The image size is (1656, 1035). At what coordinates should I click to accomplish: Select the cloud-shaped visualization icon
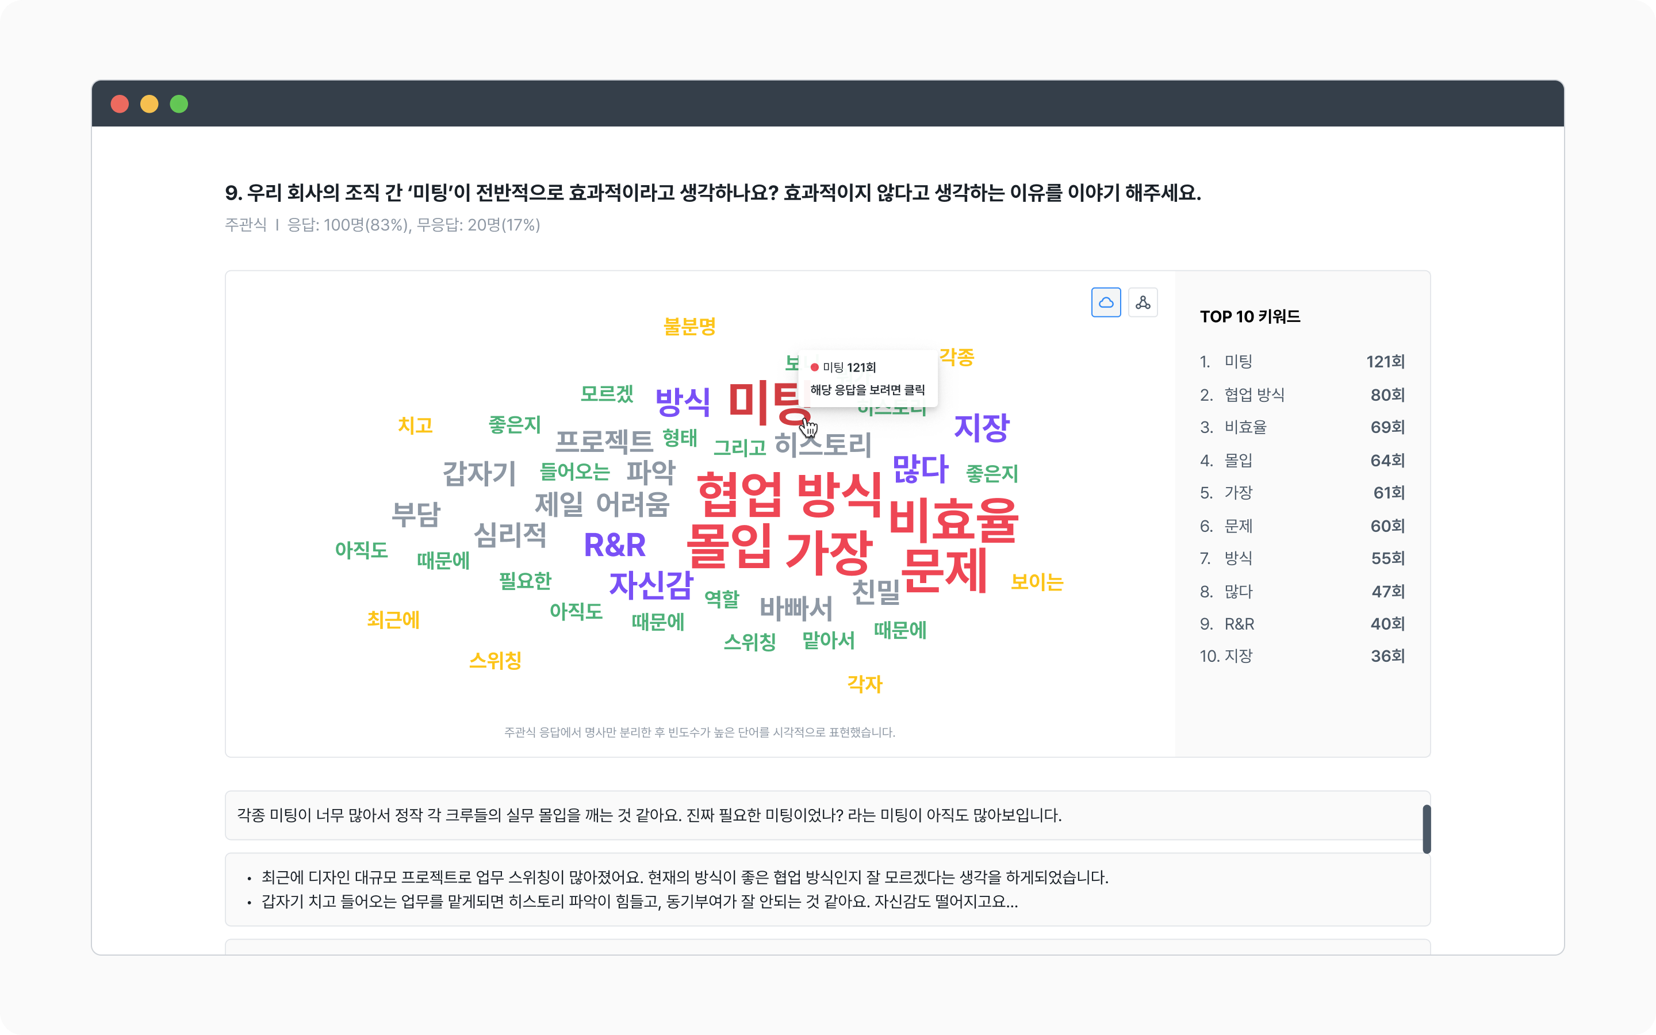pyautogui.click(x=1106, y=302)
